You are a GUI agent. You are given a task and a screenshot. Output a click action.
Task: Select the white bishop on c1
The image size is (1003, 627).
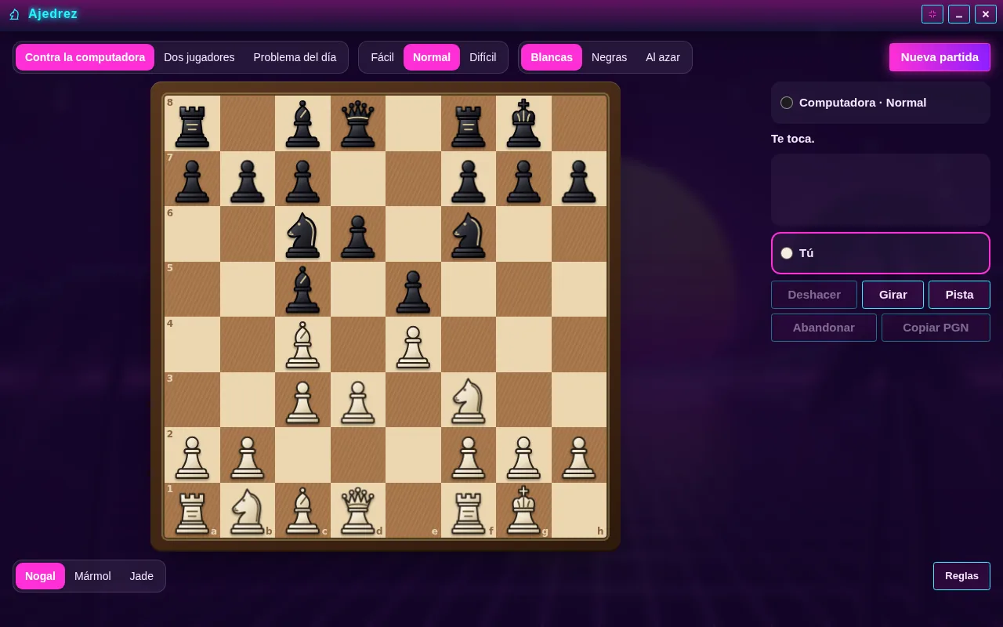point(302,510)
